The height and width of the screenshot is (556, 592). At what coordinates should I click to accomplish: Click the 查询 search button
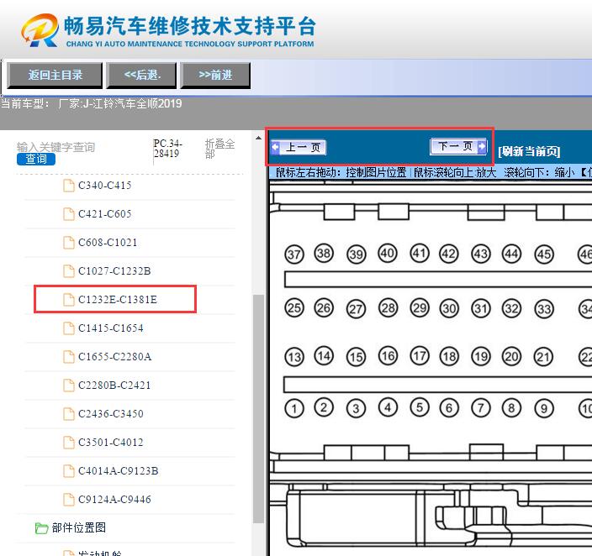pyautogui.click(x=36, y=160)
